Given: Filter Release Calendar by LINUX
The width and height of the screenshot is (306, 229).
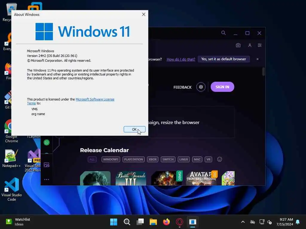Looking at the screenshot, I should pyautogui.click(x=184, y=159).
